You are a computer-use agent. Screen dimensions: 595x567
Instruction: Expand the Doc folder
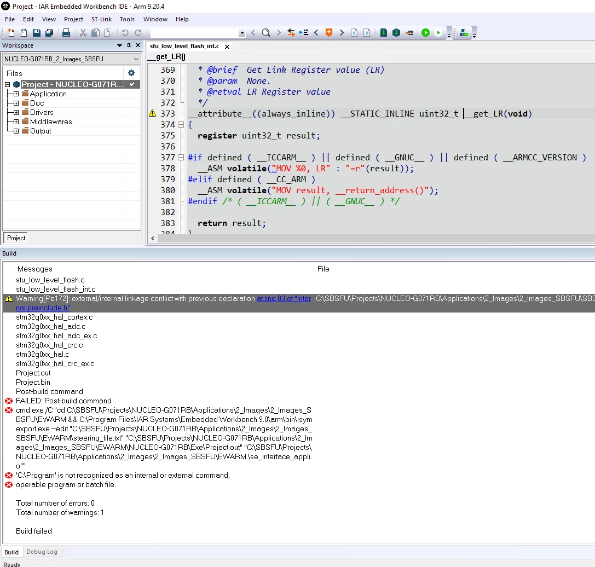16,103
